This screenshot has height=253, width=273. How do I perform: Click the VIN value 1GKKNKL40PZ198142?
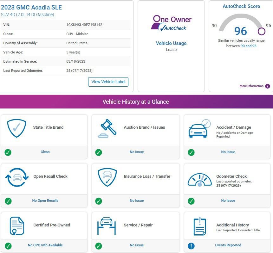click(84, 25)
